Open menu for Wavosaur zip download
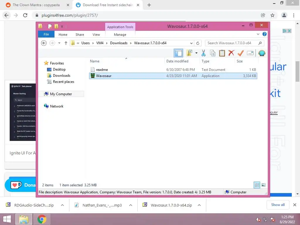This screenshot has width=300, height=225. click(x=199, y=205)
